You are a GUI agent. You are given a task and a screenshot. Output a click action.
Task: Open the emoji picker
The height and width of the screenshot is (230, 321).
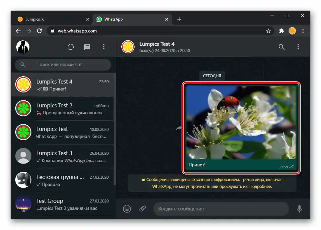(127, 209)
